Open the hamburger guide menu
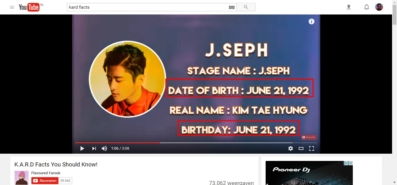The height and width of the screenshot is (185, 397). [12, 7]
